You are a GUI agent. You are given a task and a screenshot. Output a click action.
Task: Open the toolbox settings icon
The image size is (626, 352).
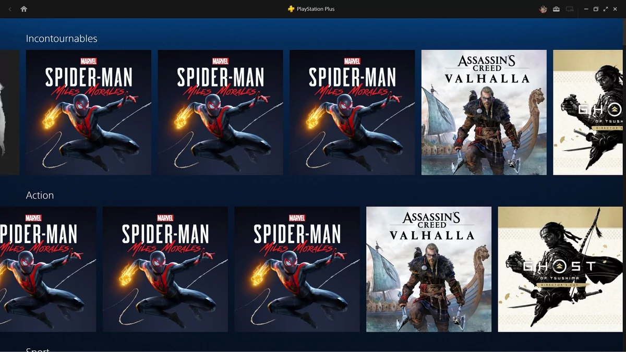coord(557,9)
